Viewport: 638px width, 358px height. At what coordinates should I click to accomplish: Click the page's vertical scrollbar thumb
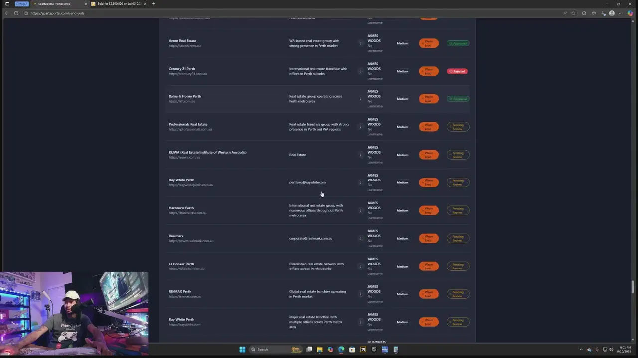(x=633, y=287)
